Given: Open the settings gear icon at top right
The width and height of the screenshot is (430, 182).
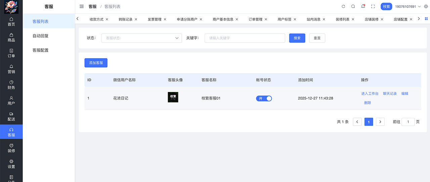Looking at the screenshot, I should pos(426,6).
